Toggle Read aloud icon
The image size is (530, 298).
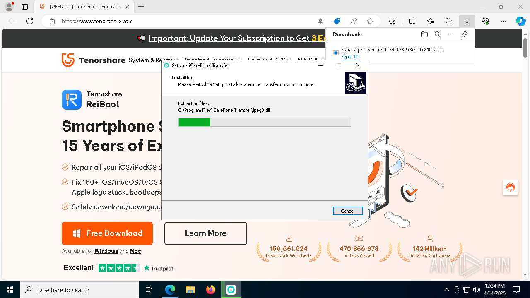(x=354, y=21)
